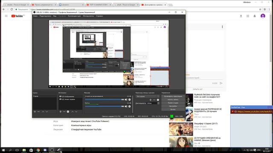Open the YouTube apps grid icon
Image resolution: width=273 pixels, height=153 pixels.
point(248,16)
